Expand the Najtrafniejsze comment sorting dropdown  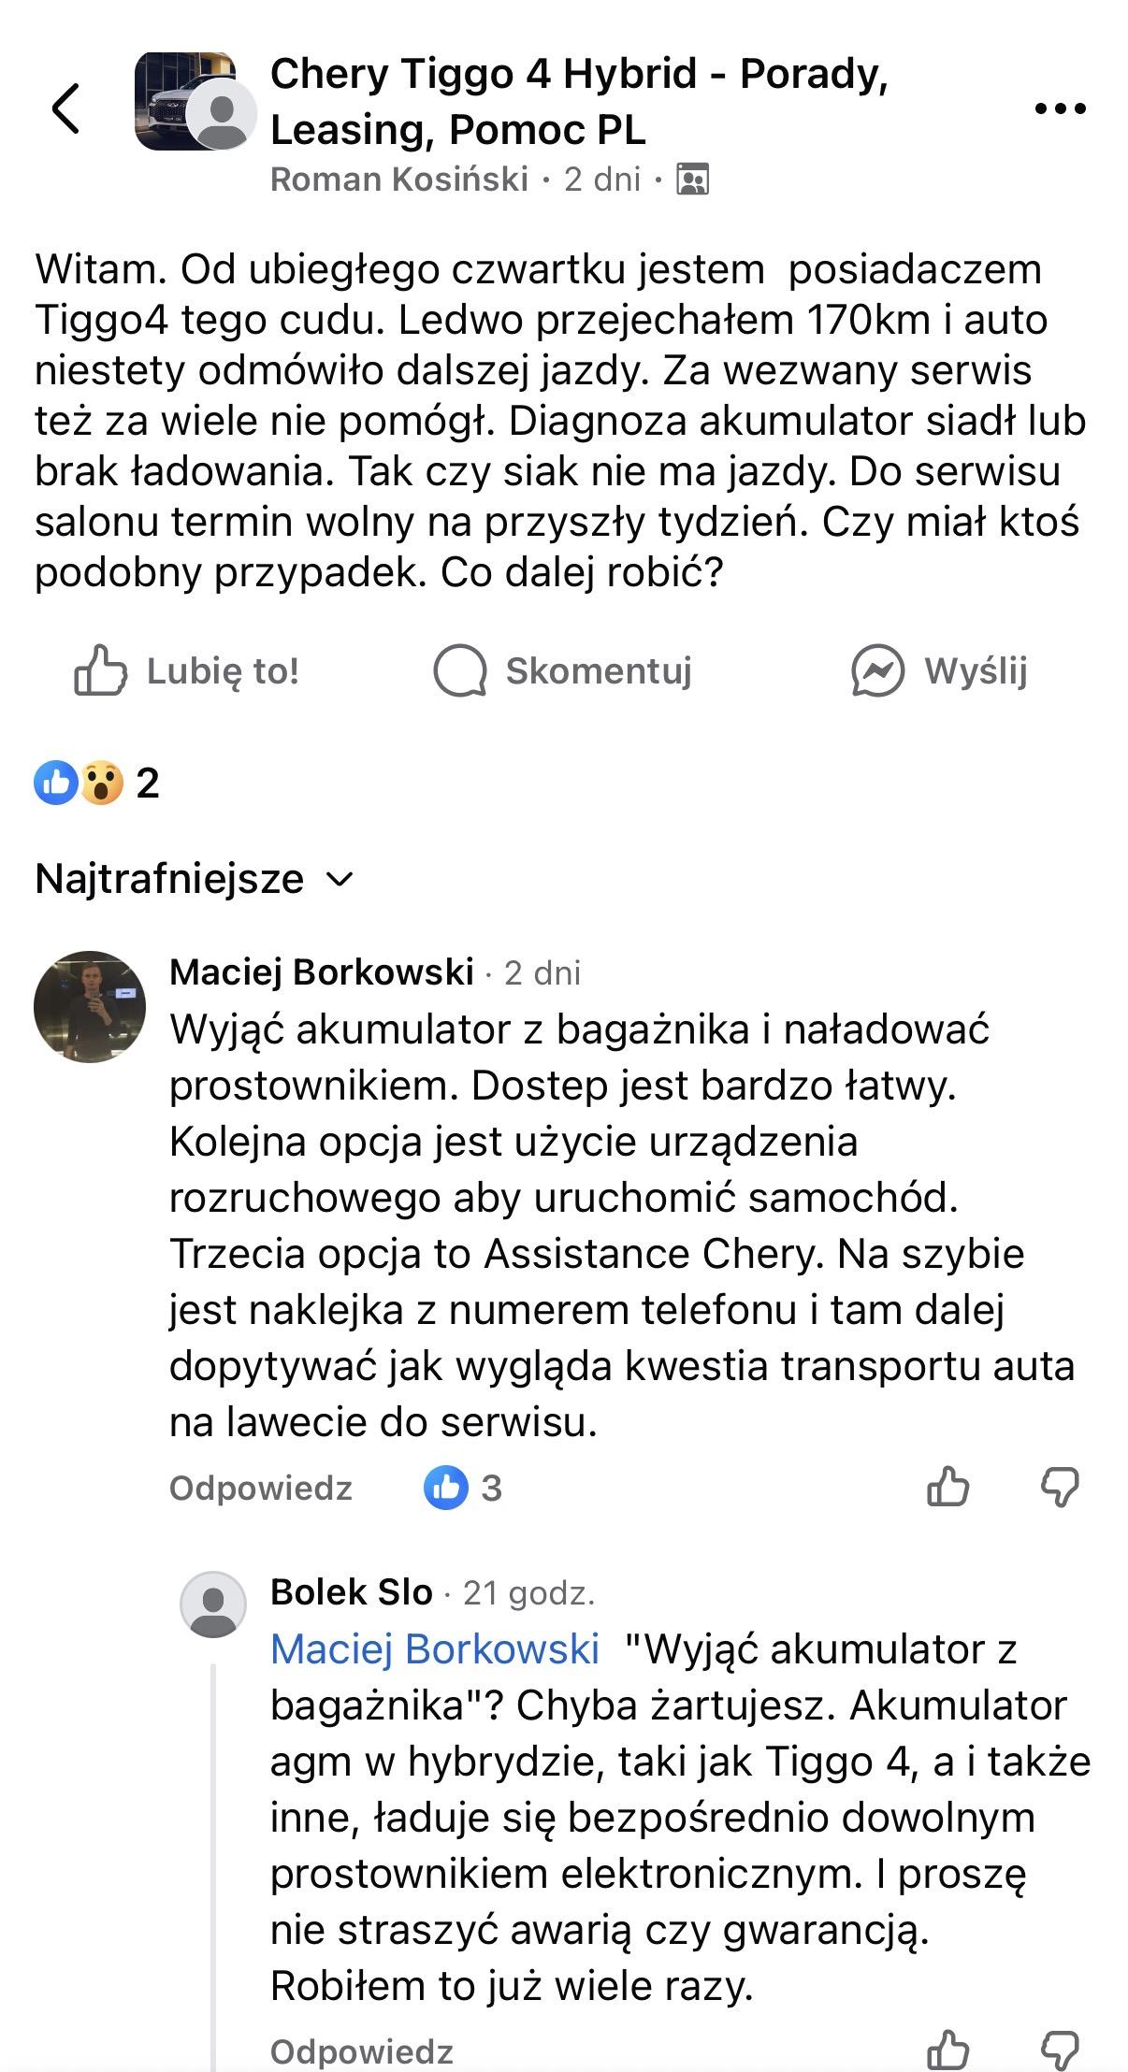click(195, 879)
